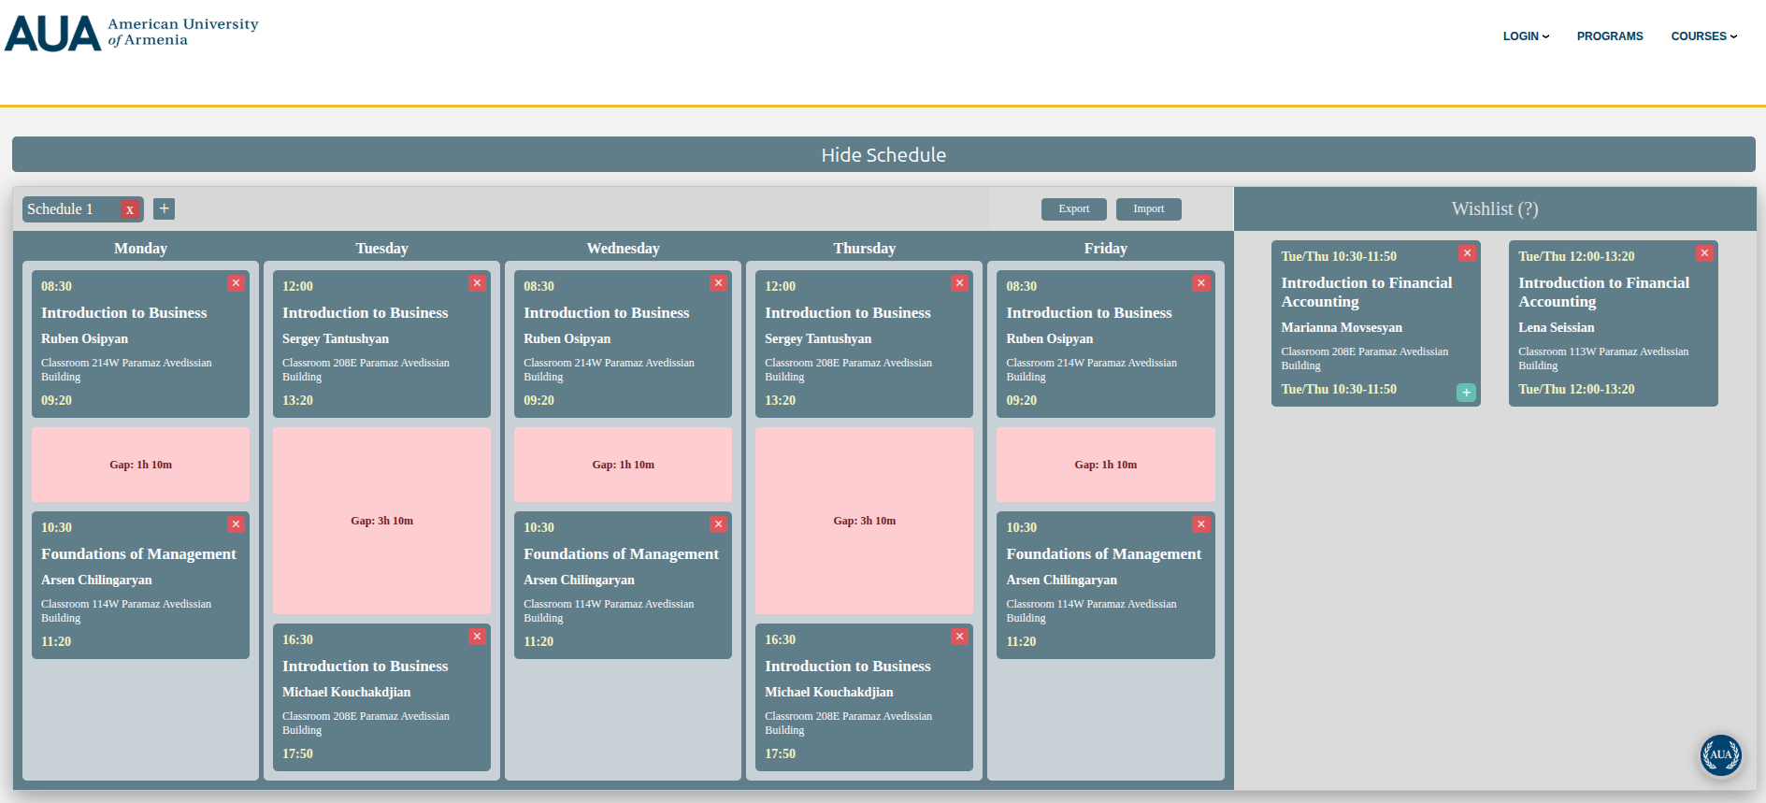Delete Wednesday 10:30 Foundations of Management card
The height and width of the screenshot is (803, 1766).
click(718, 524)
